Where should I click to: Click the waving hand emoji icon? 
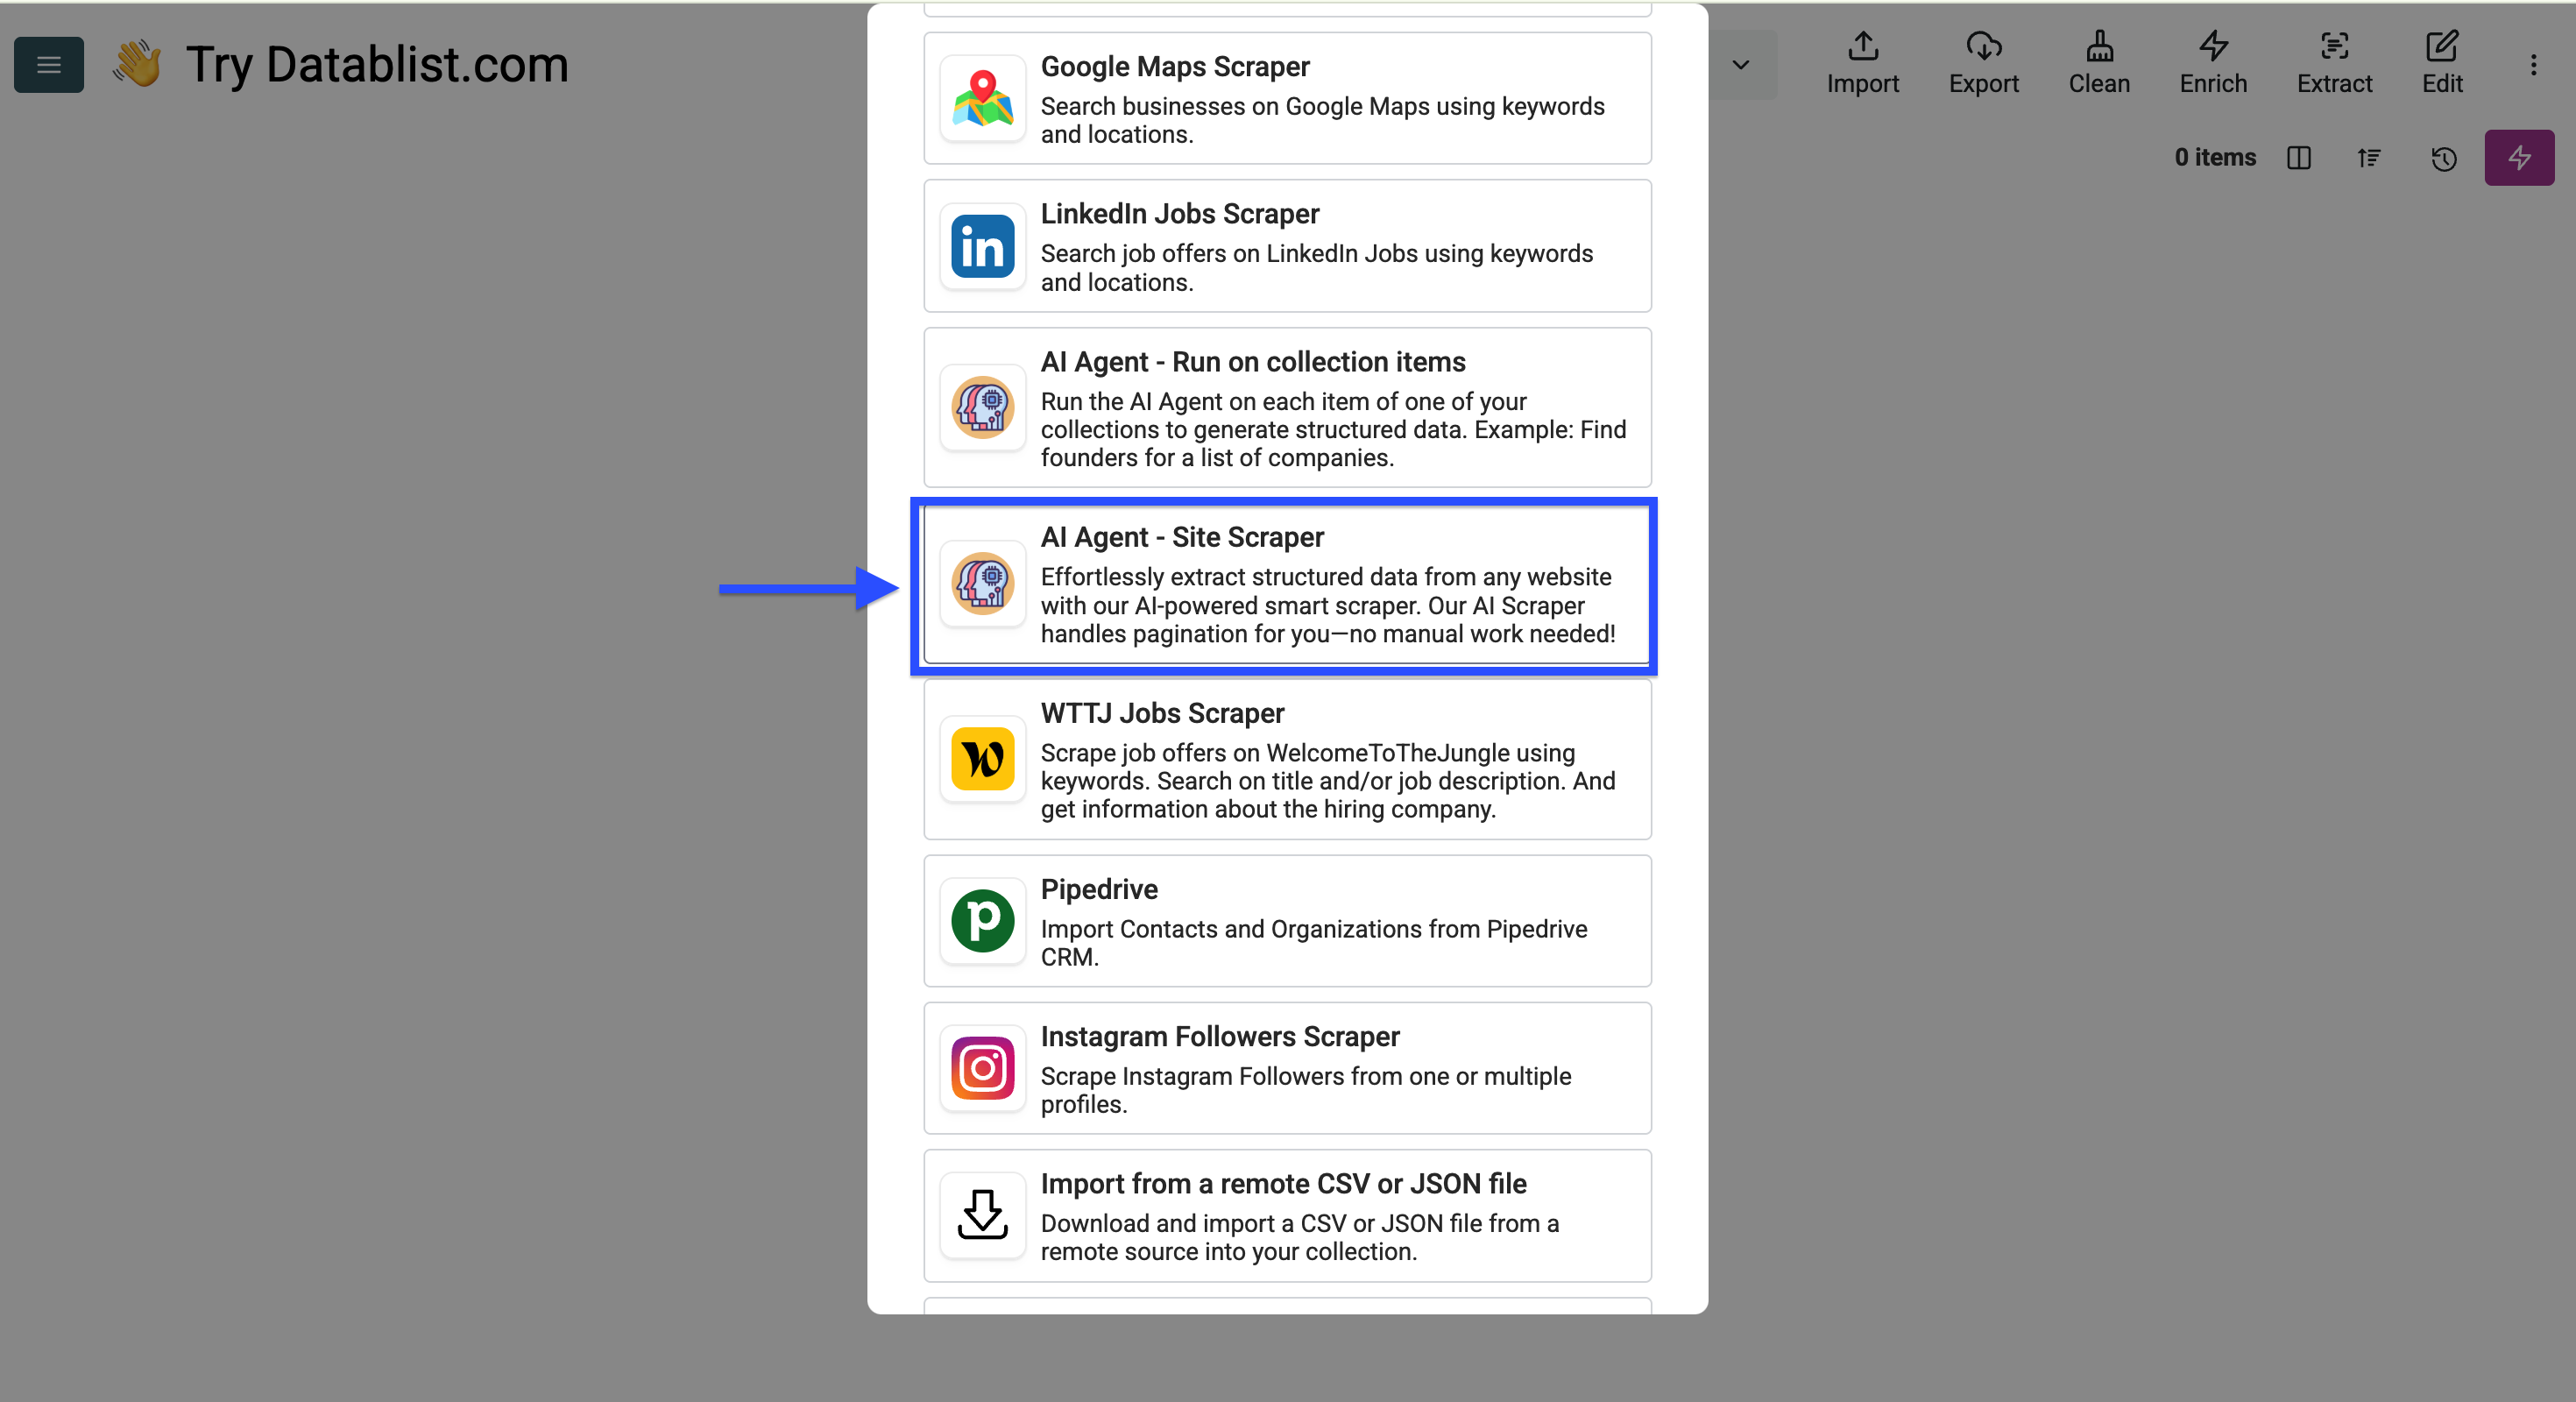pos(138,64)
